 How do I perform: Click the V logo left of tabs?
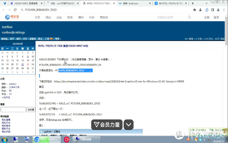point(5,3)
